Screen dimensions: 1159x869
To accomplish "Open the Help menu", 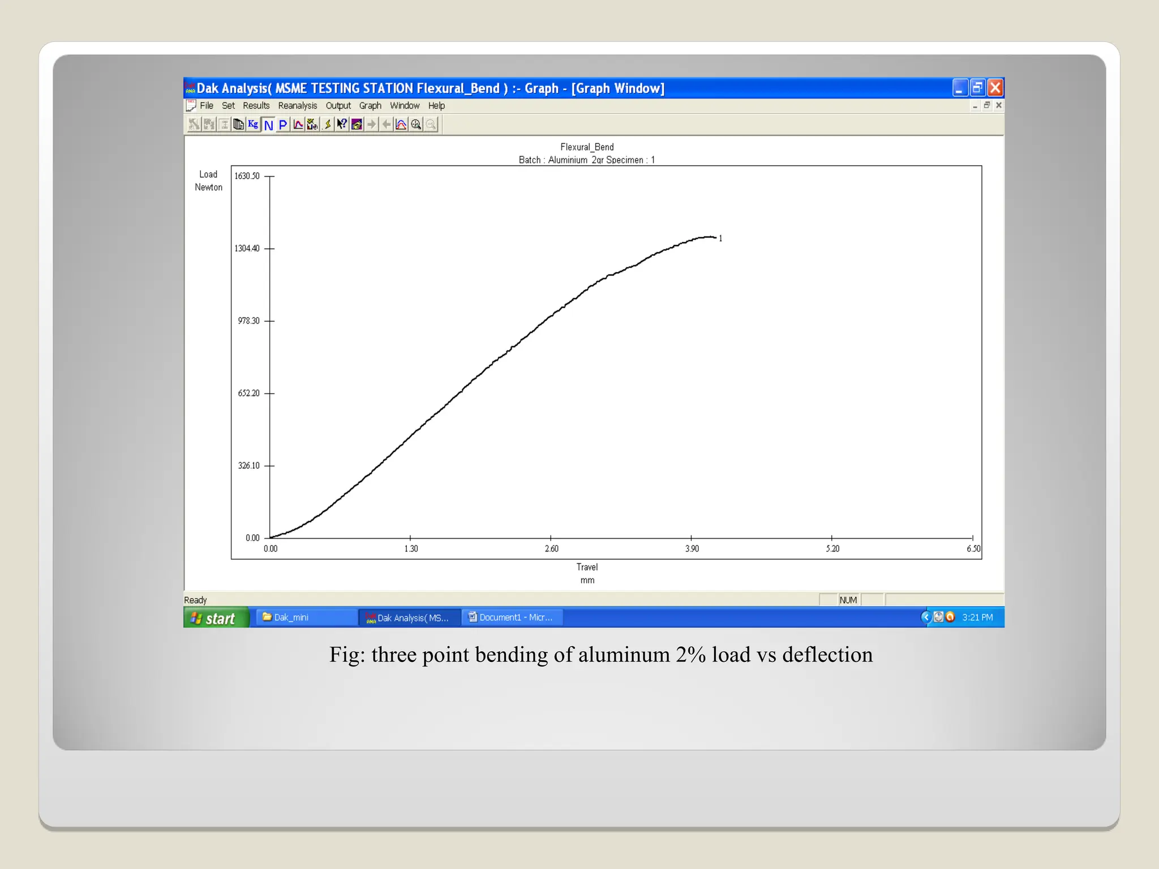I will 436,106.
